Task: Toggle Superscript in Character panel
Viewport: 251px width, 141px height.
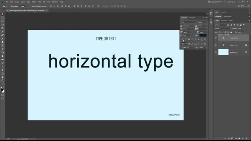Action: pos(195,40)
